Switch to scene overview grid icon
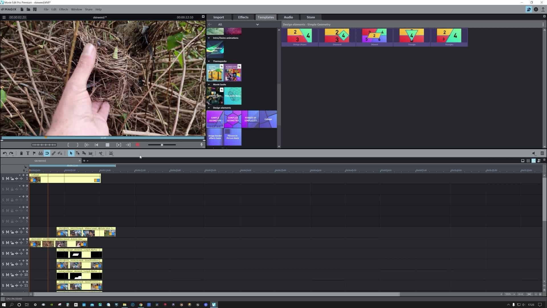 (x=528, y=161)
